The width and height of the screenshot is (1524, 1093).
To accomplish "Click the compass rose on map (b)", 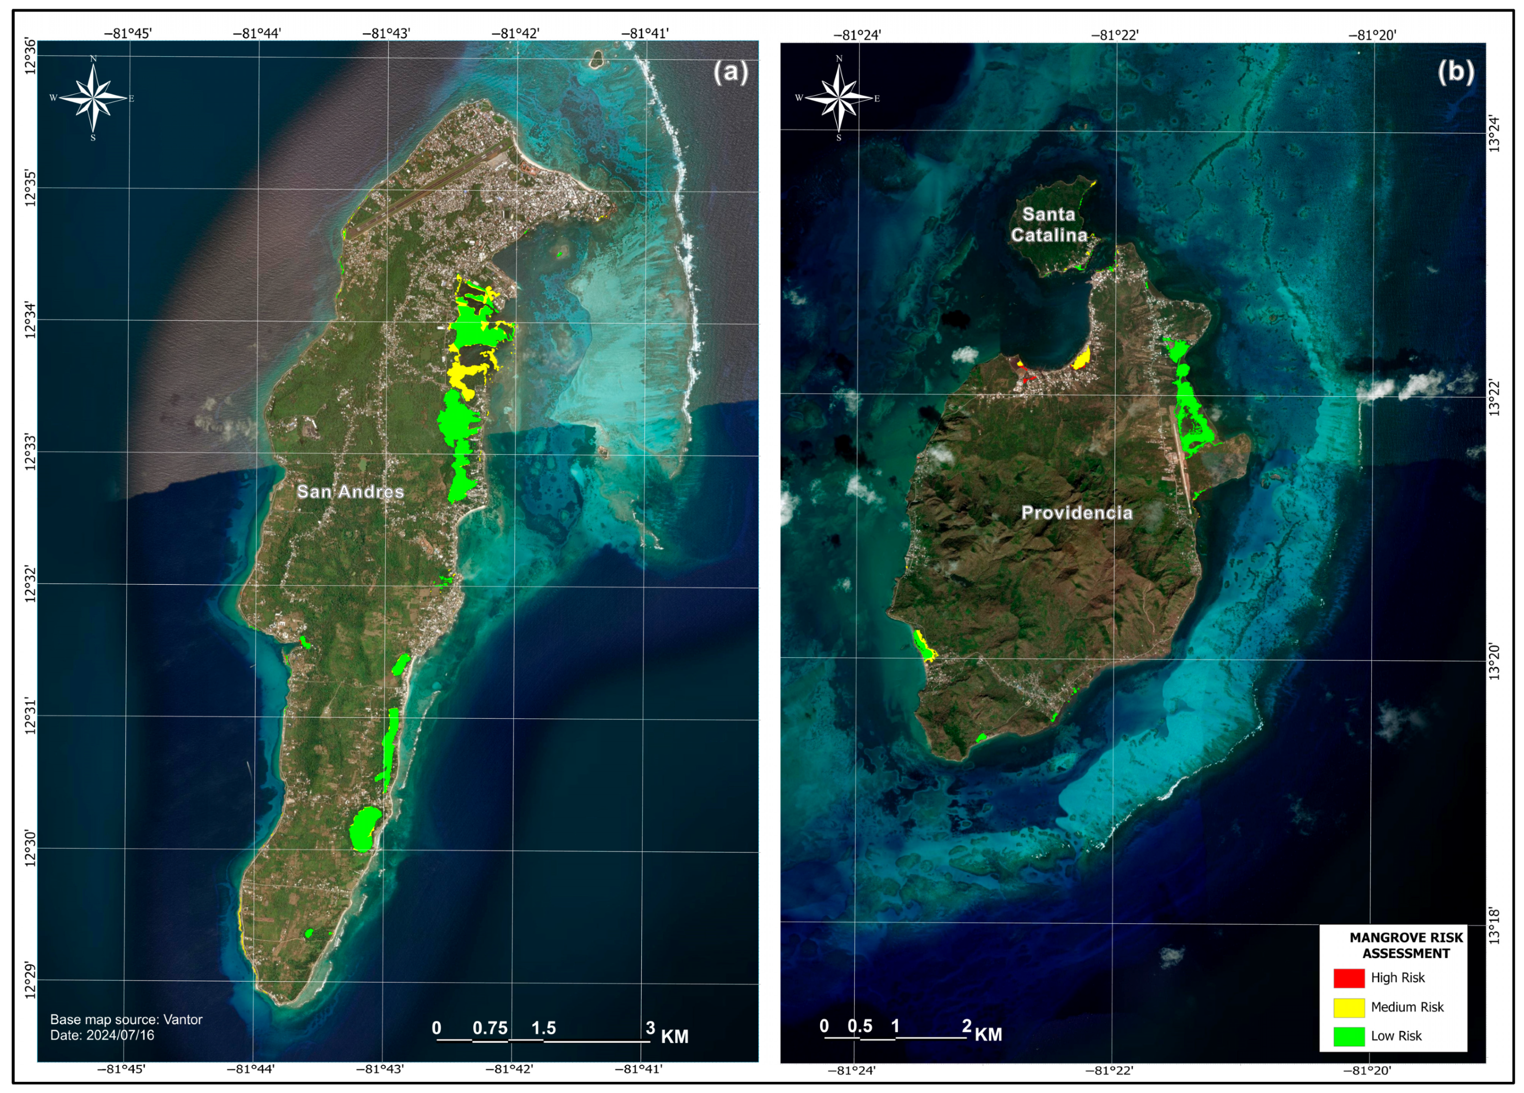I will click(838, 98).
